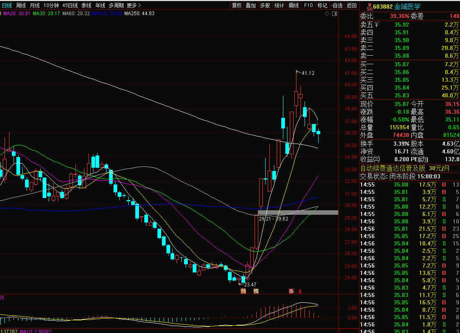
Task: Click the 换手 value 3.39%
Action: point(401,144)
